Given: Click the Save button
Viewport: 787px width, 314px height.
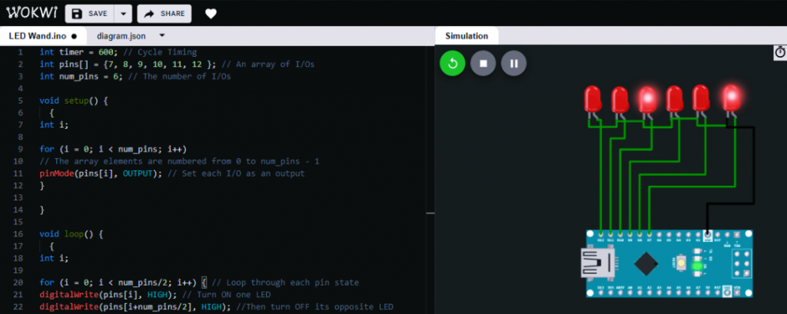Looking at the screenshot, I should (x=89, y=14).
